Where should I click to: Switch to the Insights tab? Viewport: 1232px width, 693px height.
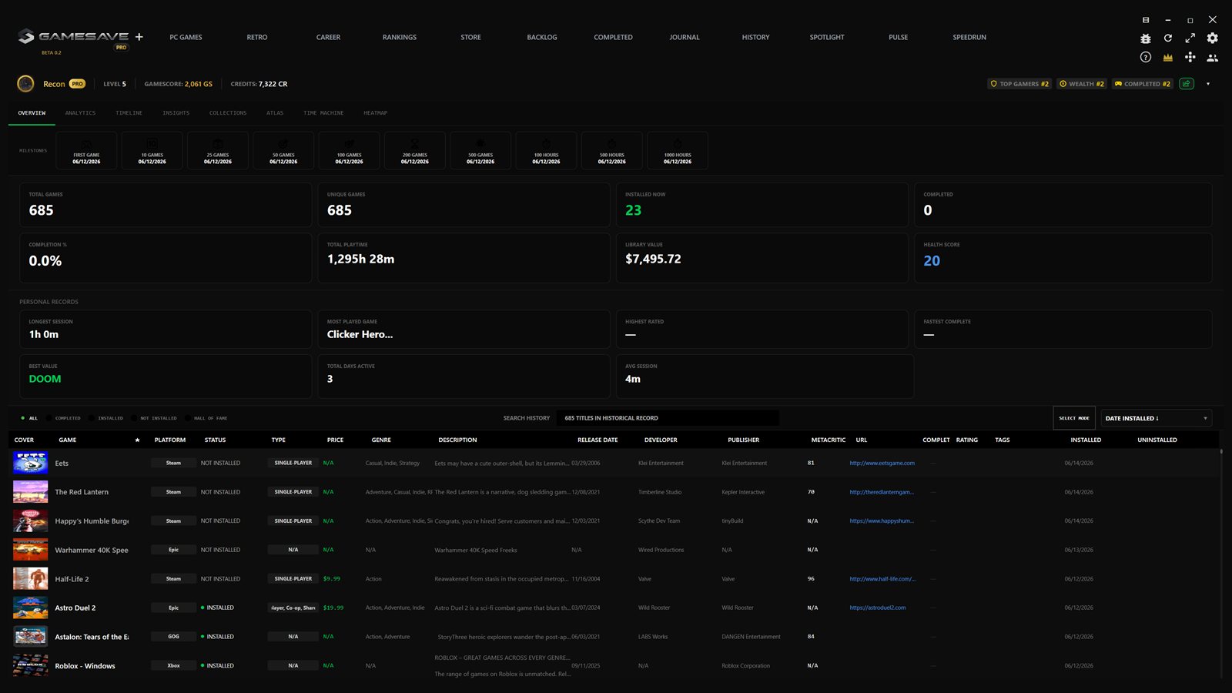[x=176, y=113]
